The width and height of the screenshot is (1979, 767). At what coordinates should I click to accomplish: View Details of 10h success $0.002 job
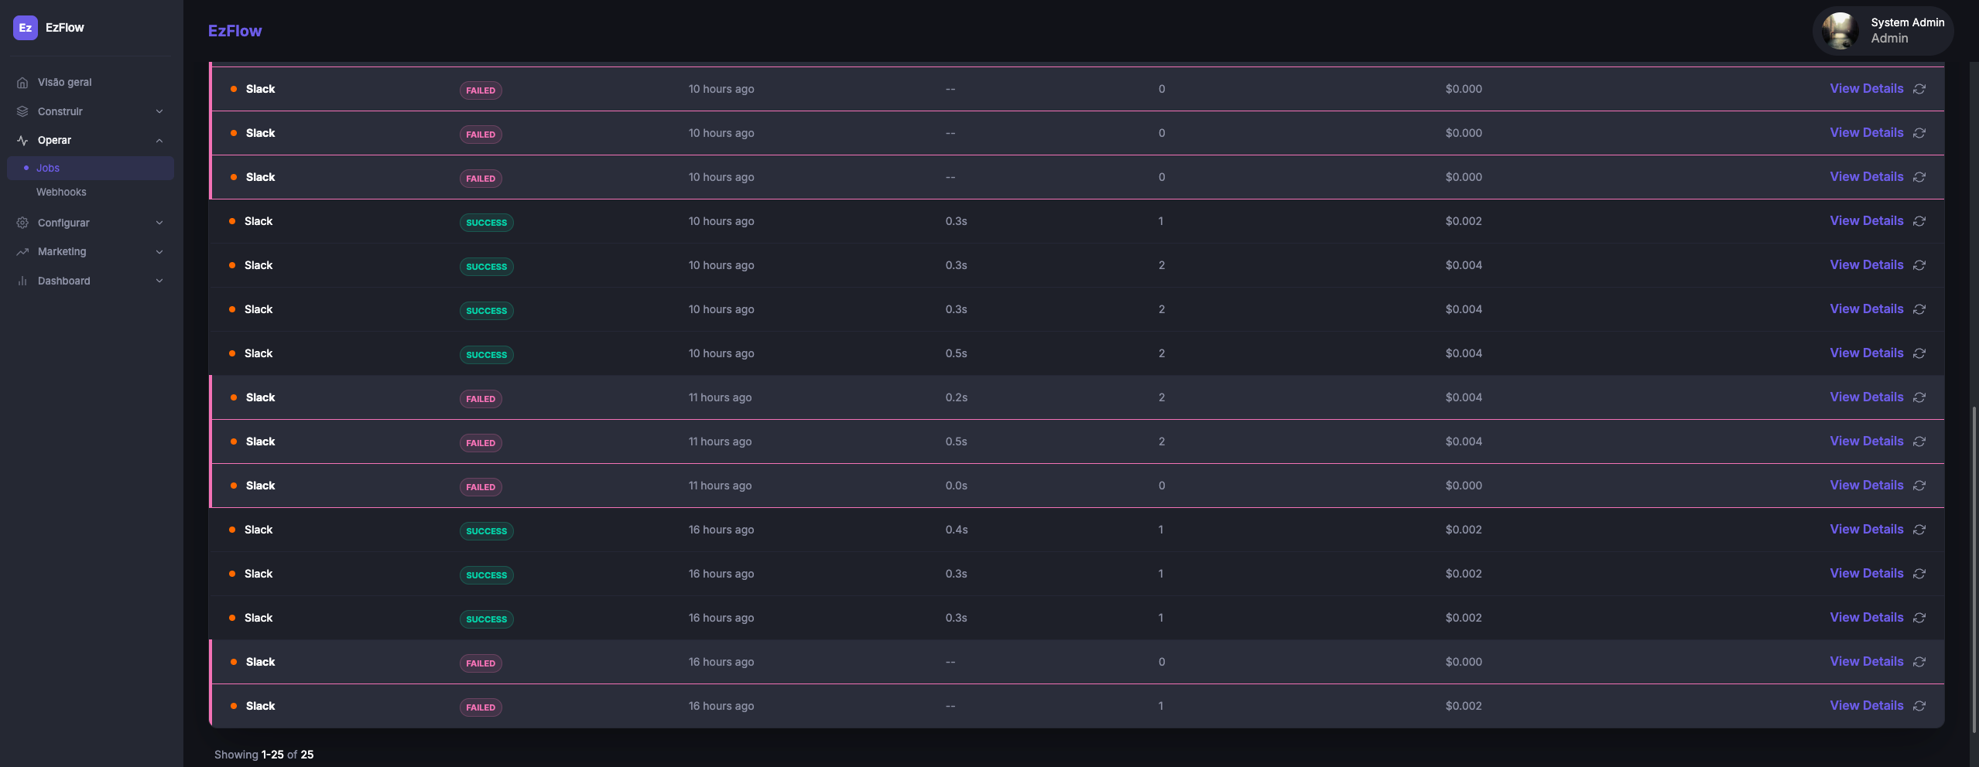click(1866, 220)
